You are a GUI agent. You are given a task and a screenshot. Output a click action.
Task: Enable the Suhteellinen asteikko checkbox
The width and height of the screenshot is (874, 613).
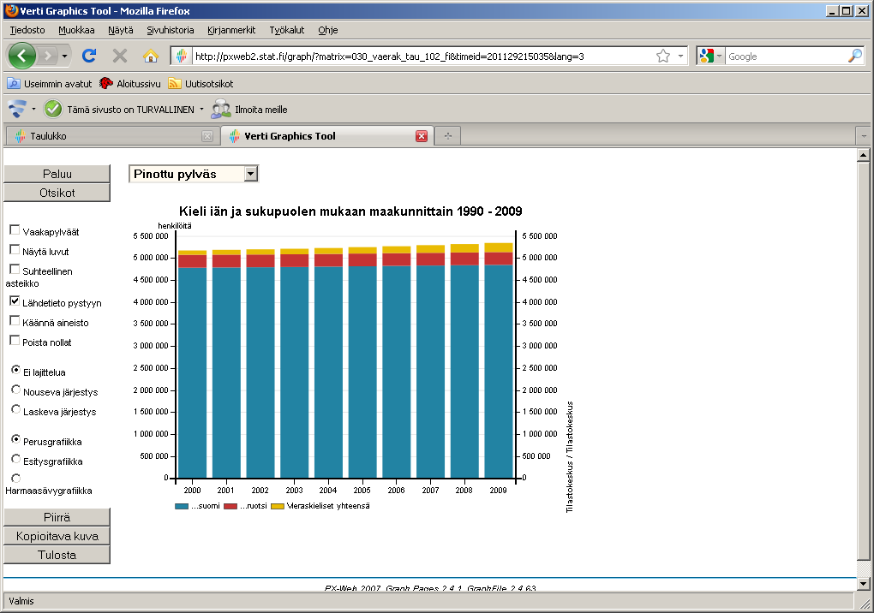tap(15, 270)
